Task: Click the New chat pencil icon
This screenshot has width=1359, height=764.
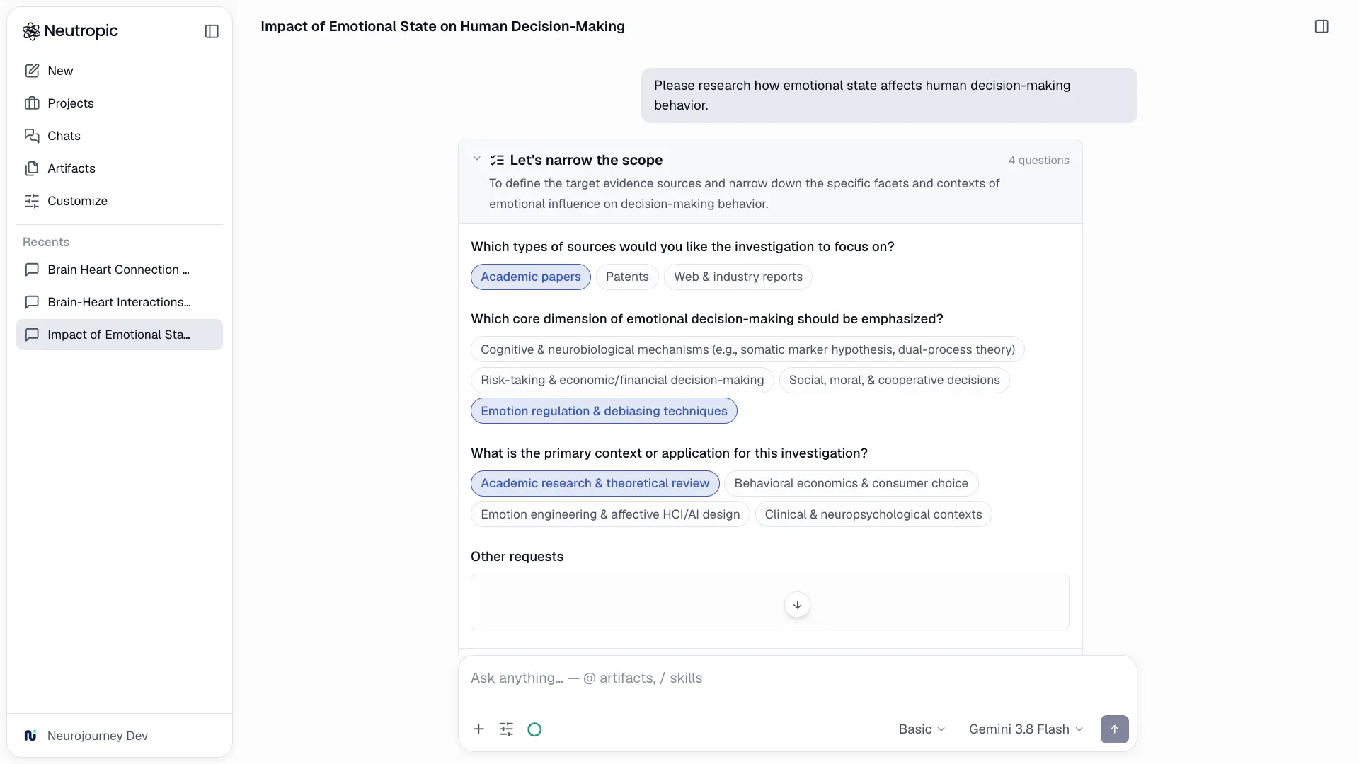Action: (x=32, y=71)
